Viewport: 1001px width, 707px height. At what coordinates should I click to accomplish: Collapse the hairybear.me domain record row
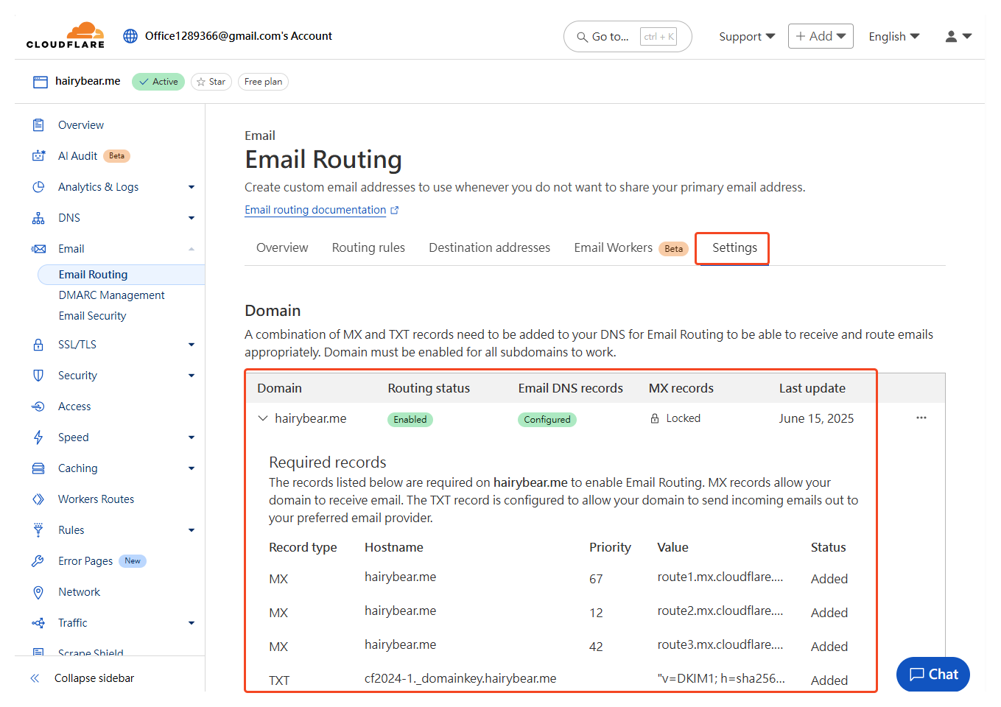pos(263,418)
